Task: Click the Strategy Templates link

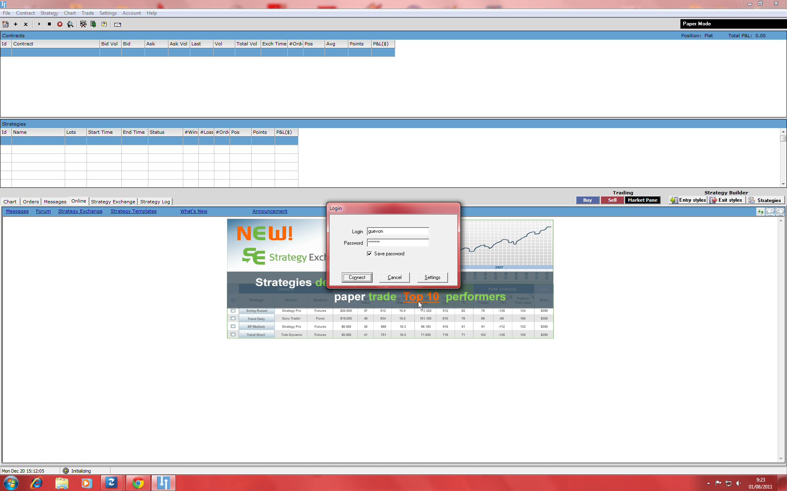Action: click(x=133, y=211)
